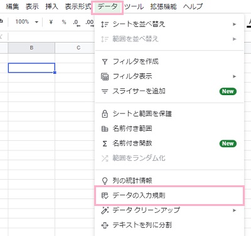Choose テキストを列に分割 from the menu
This screenshot has width=251, height=236.
(169, 225)
